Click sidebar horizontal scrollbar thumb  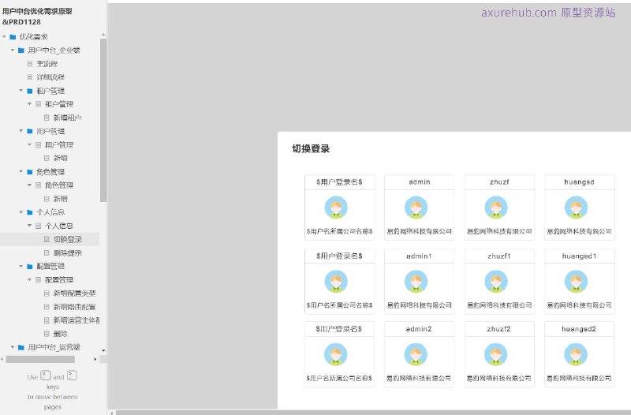coord(40,359)
